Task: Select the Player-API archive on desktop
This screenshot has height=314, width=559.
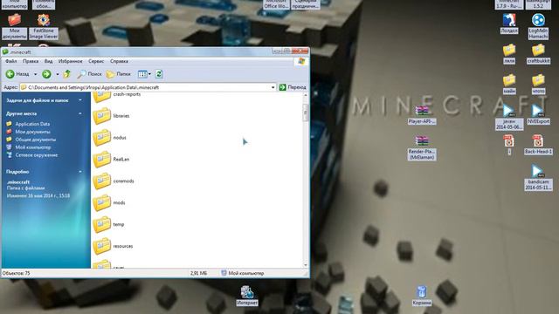Action: pos(422,114)
